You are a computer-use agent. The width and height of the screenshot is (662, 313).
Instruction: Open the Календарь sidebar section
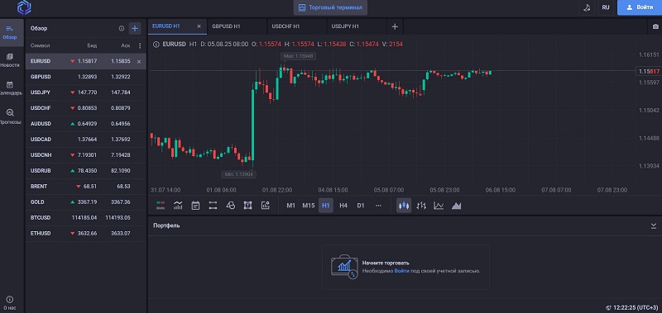point(10,88)
